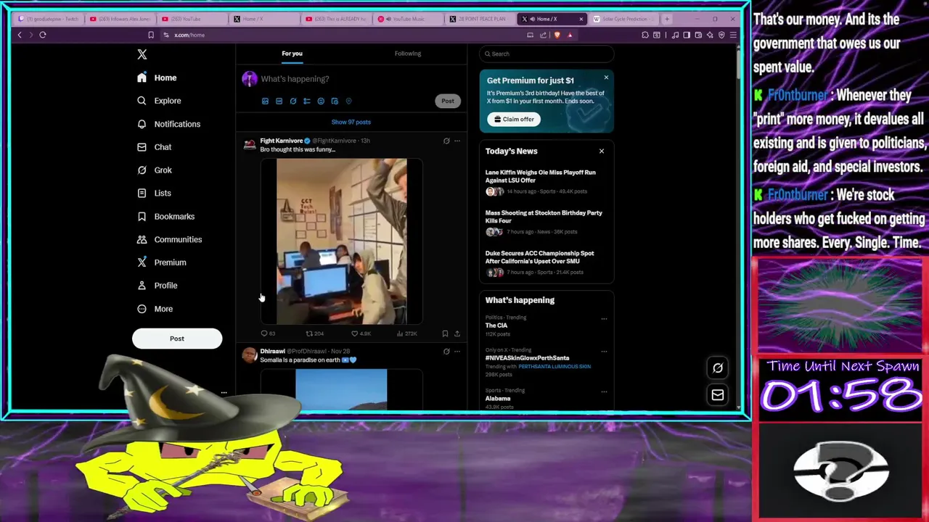Open #NIVEASkinGlowxPerthSanta trending topic
The width and height of the screenshot is (929, 522).
coord(527,358)
